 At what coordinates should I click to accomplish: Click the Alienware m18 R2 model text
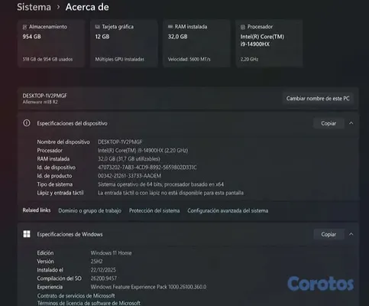tap(40, 102)
